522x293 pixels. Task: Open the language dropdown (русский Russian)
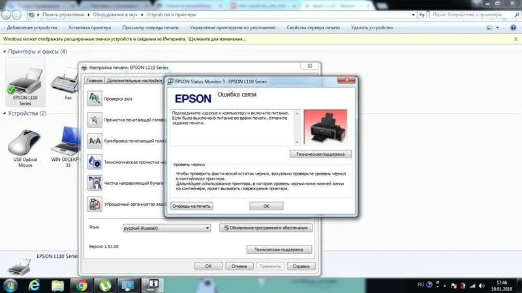(x=166, y=228)
